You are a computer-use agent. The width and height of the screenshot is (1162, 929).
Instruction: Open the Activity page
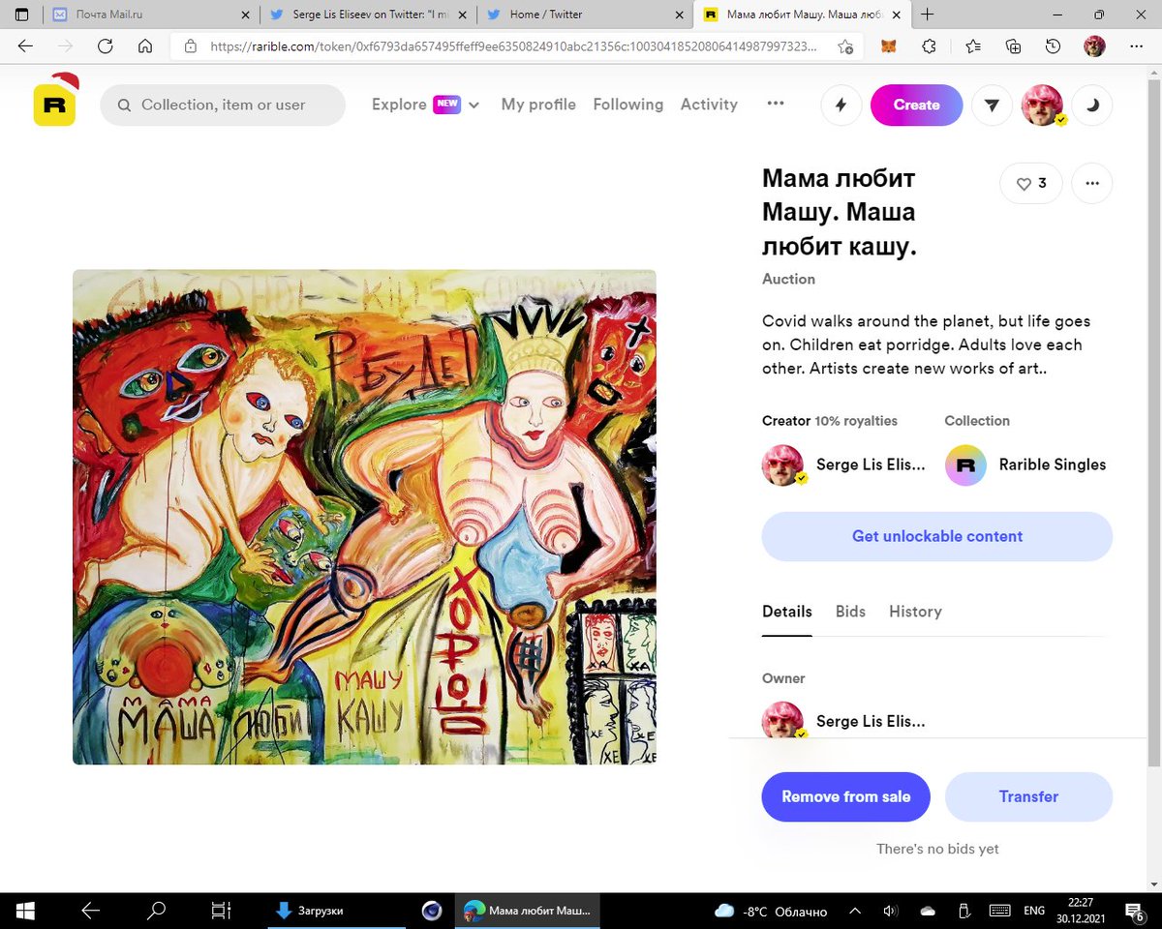tap(709, 105)
